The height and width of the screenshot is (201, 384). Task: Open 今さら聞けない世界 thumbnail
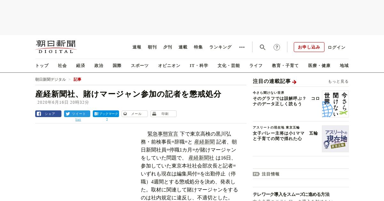tap(335, 104)
